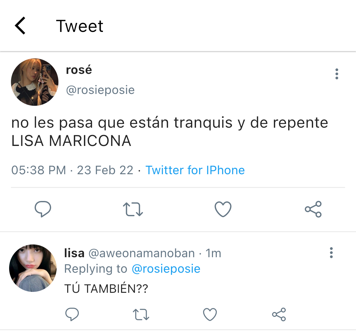
Task: View rosé's profile picture
Action: pos(34,82)
